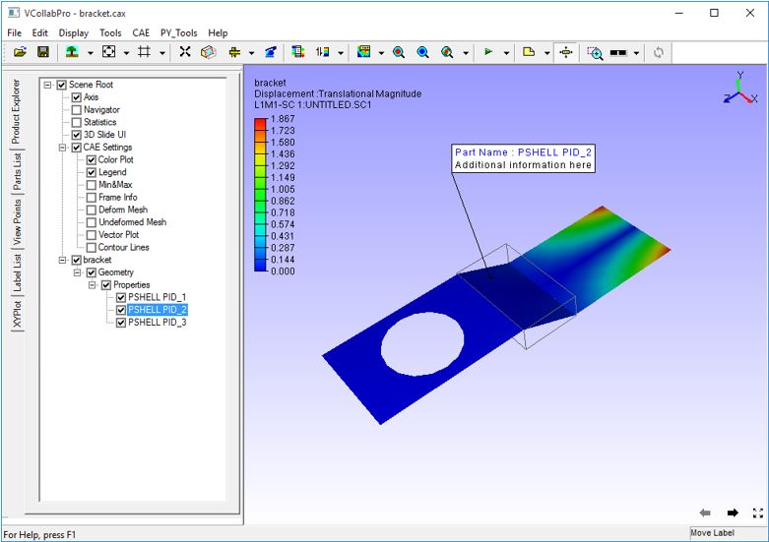Click the black bar style icon
This screenshot has width=769, height=542.
click(x=618, y=52)
